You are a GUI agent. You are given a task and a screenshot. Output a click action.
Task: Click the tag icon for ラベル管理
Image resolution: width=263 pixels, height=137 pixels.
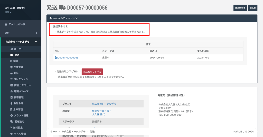[x=12, y=134]
